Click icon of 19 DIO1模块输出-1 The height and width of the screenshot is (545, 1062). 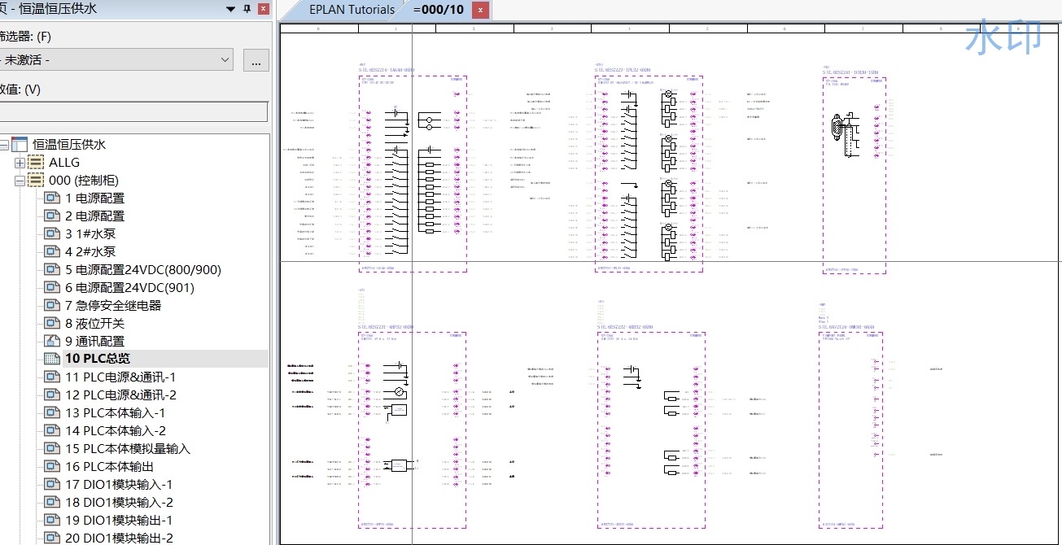(x=53, y=520)
